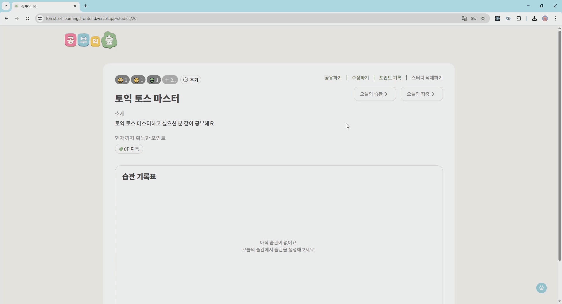Screen dimensions: 562x304
Task: Click the translate page icon
Action: (x=464, y=18)
